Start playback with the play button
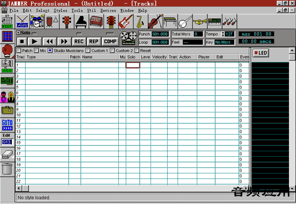Viewport: 296px width, 204px height. tap(35, 41)
